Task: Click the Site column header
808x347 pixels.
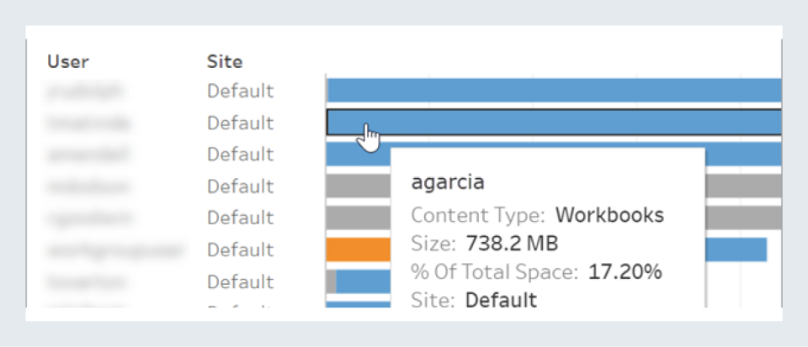Action: [225, 61]
